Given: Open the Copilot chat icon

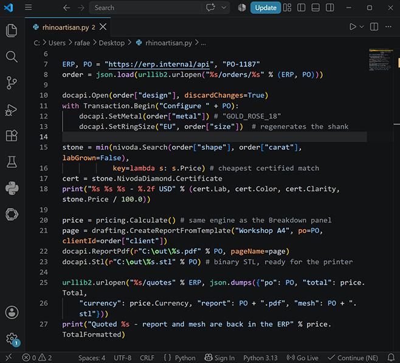Looking at the screenshot, I should (x=210, y=8).
